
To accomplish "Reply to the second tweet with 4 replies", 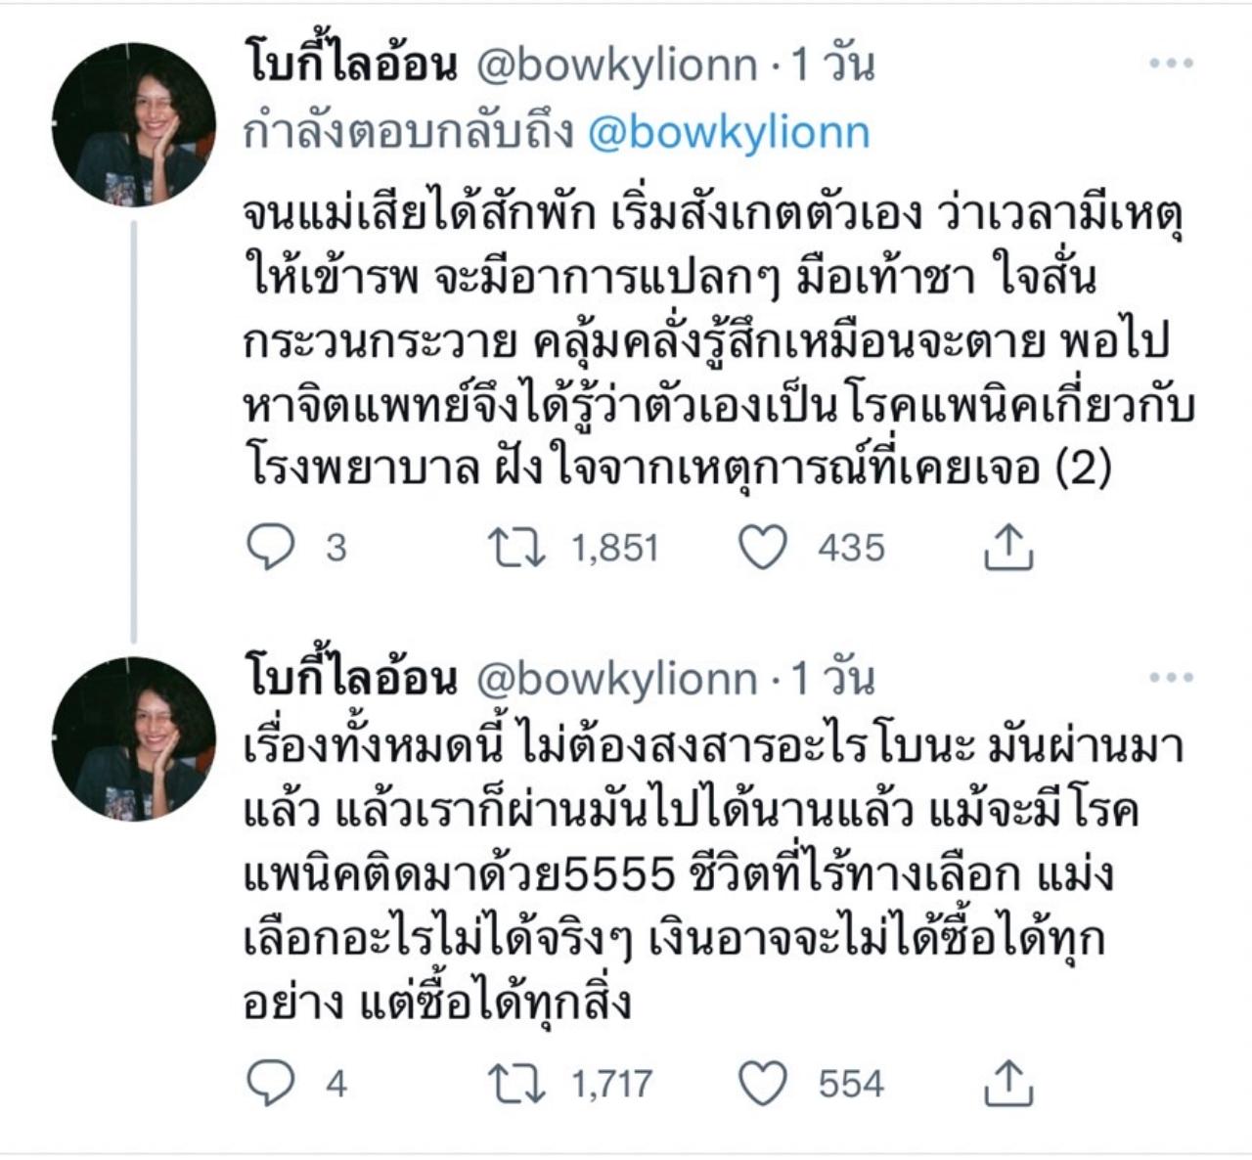I will coord(271,1084).
